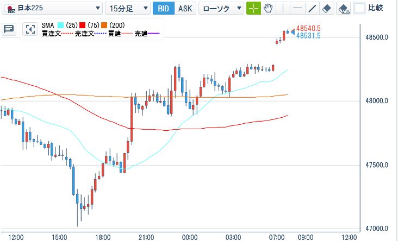This screenshot has width=398, height=241.
Task: Choose the horizontal line drawing tool
Action: 297,8
